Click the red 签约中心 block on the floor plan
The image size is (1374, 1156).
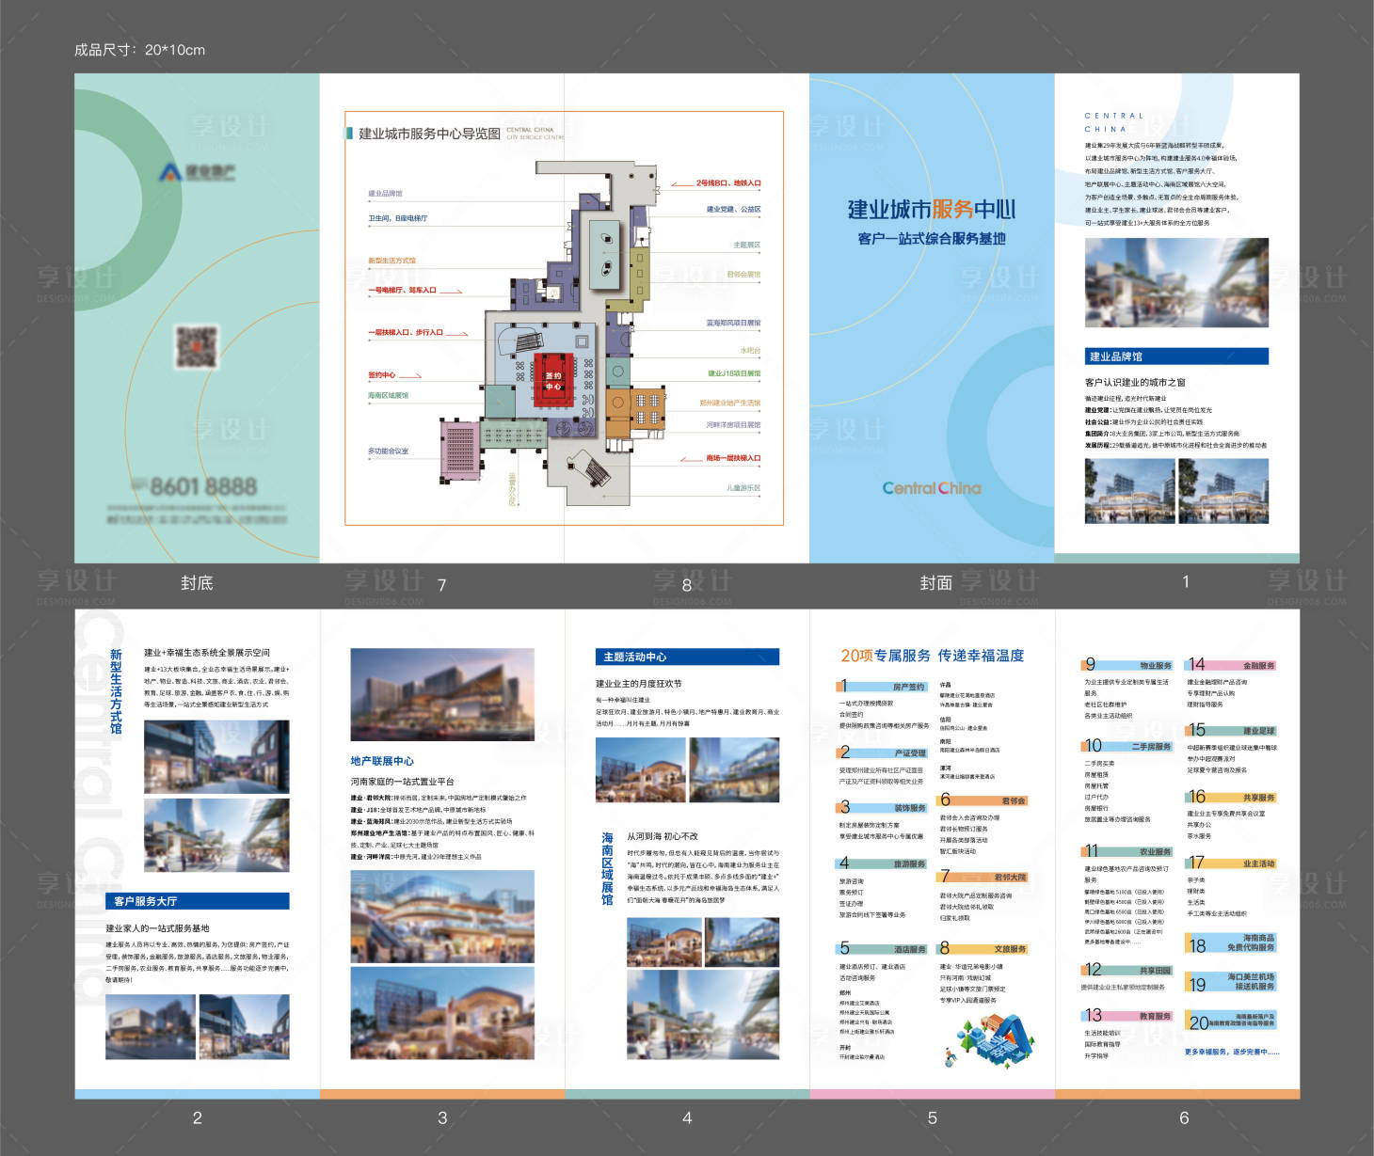pyautogui.click(x=552, y=377)
